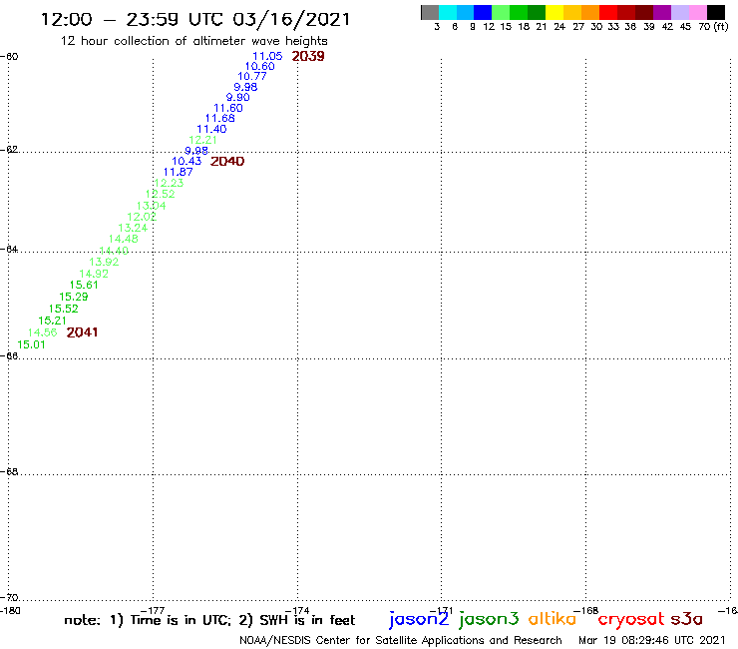This screenshot has width=738, height=649.
Task: Click the -64 latitude axis label
Action: (9, 249)
